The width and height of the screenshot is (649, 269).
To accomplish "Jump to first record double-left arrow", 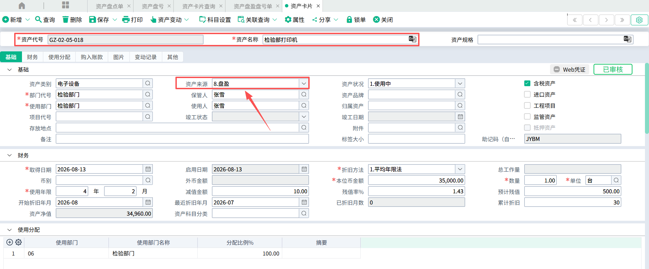I will click(575, 20).
